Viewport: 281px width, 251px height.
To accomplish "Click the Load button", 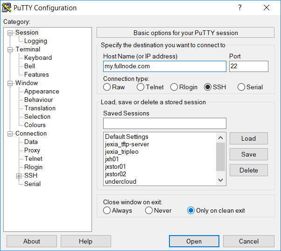I will 249,138.
